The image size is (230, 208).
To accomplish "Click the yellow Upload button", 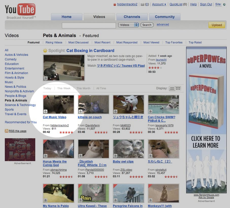I will tap(217, 25).
